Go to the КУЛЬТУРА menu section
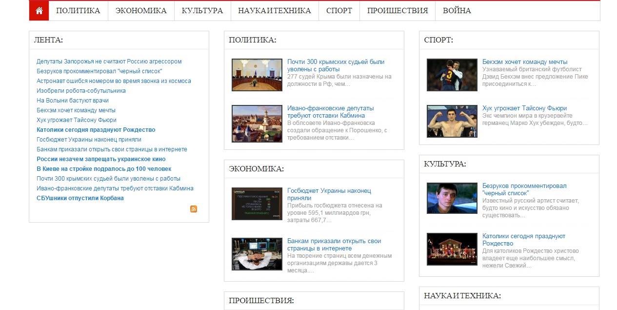The image size is (617, 310). [x=202, y=11]
